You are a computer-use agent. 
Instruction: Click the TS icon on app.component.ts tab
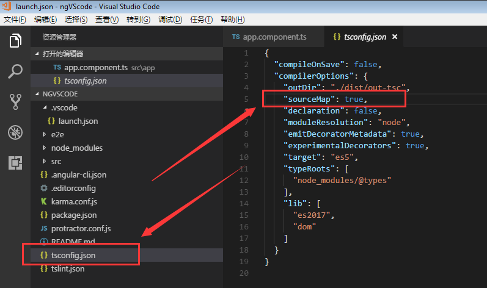(236, 37)
